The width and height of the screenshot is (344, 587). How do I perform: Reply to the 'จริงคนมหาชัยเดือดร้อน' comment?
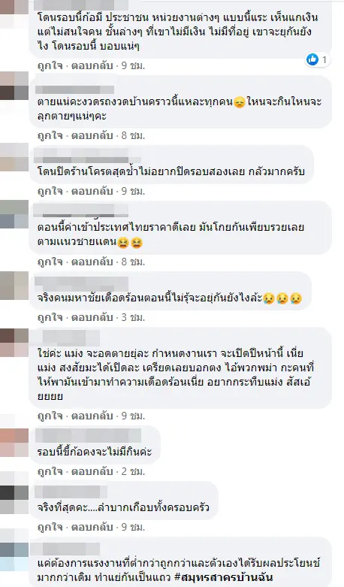pos(92,317)
